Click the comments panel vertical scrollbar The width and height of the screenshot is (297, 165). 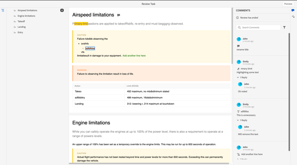[289, 91]
